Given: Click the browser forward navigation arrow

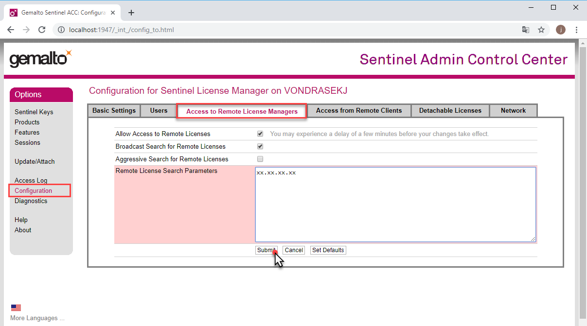Looking at the screenshot, I should [26, 30].
